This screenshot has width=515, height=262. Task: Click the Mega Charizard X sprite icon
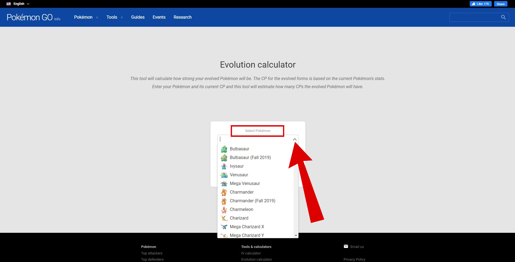tap(224, 227)
